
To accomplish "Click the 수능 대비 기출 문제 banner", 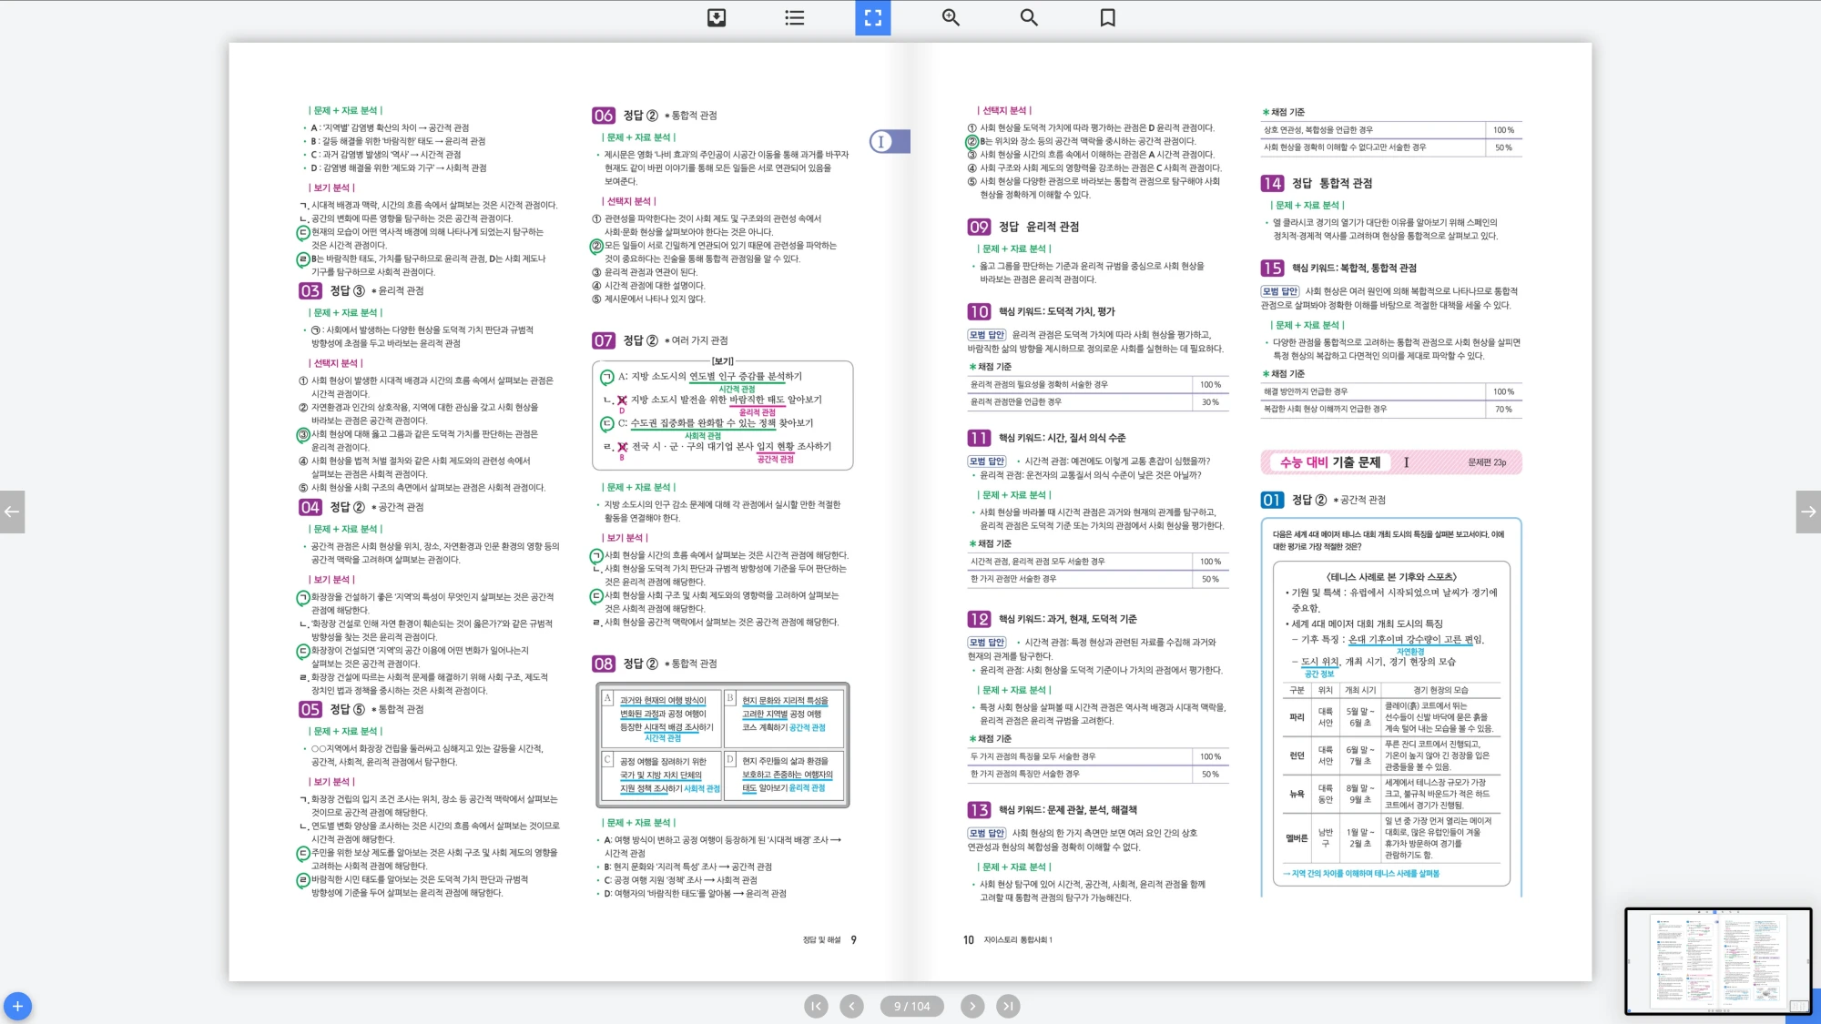I will [1329, 462].
